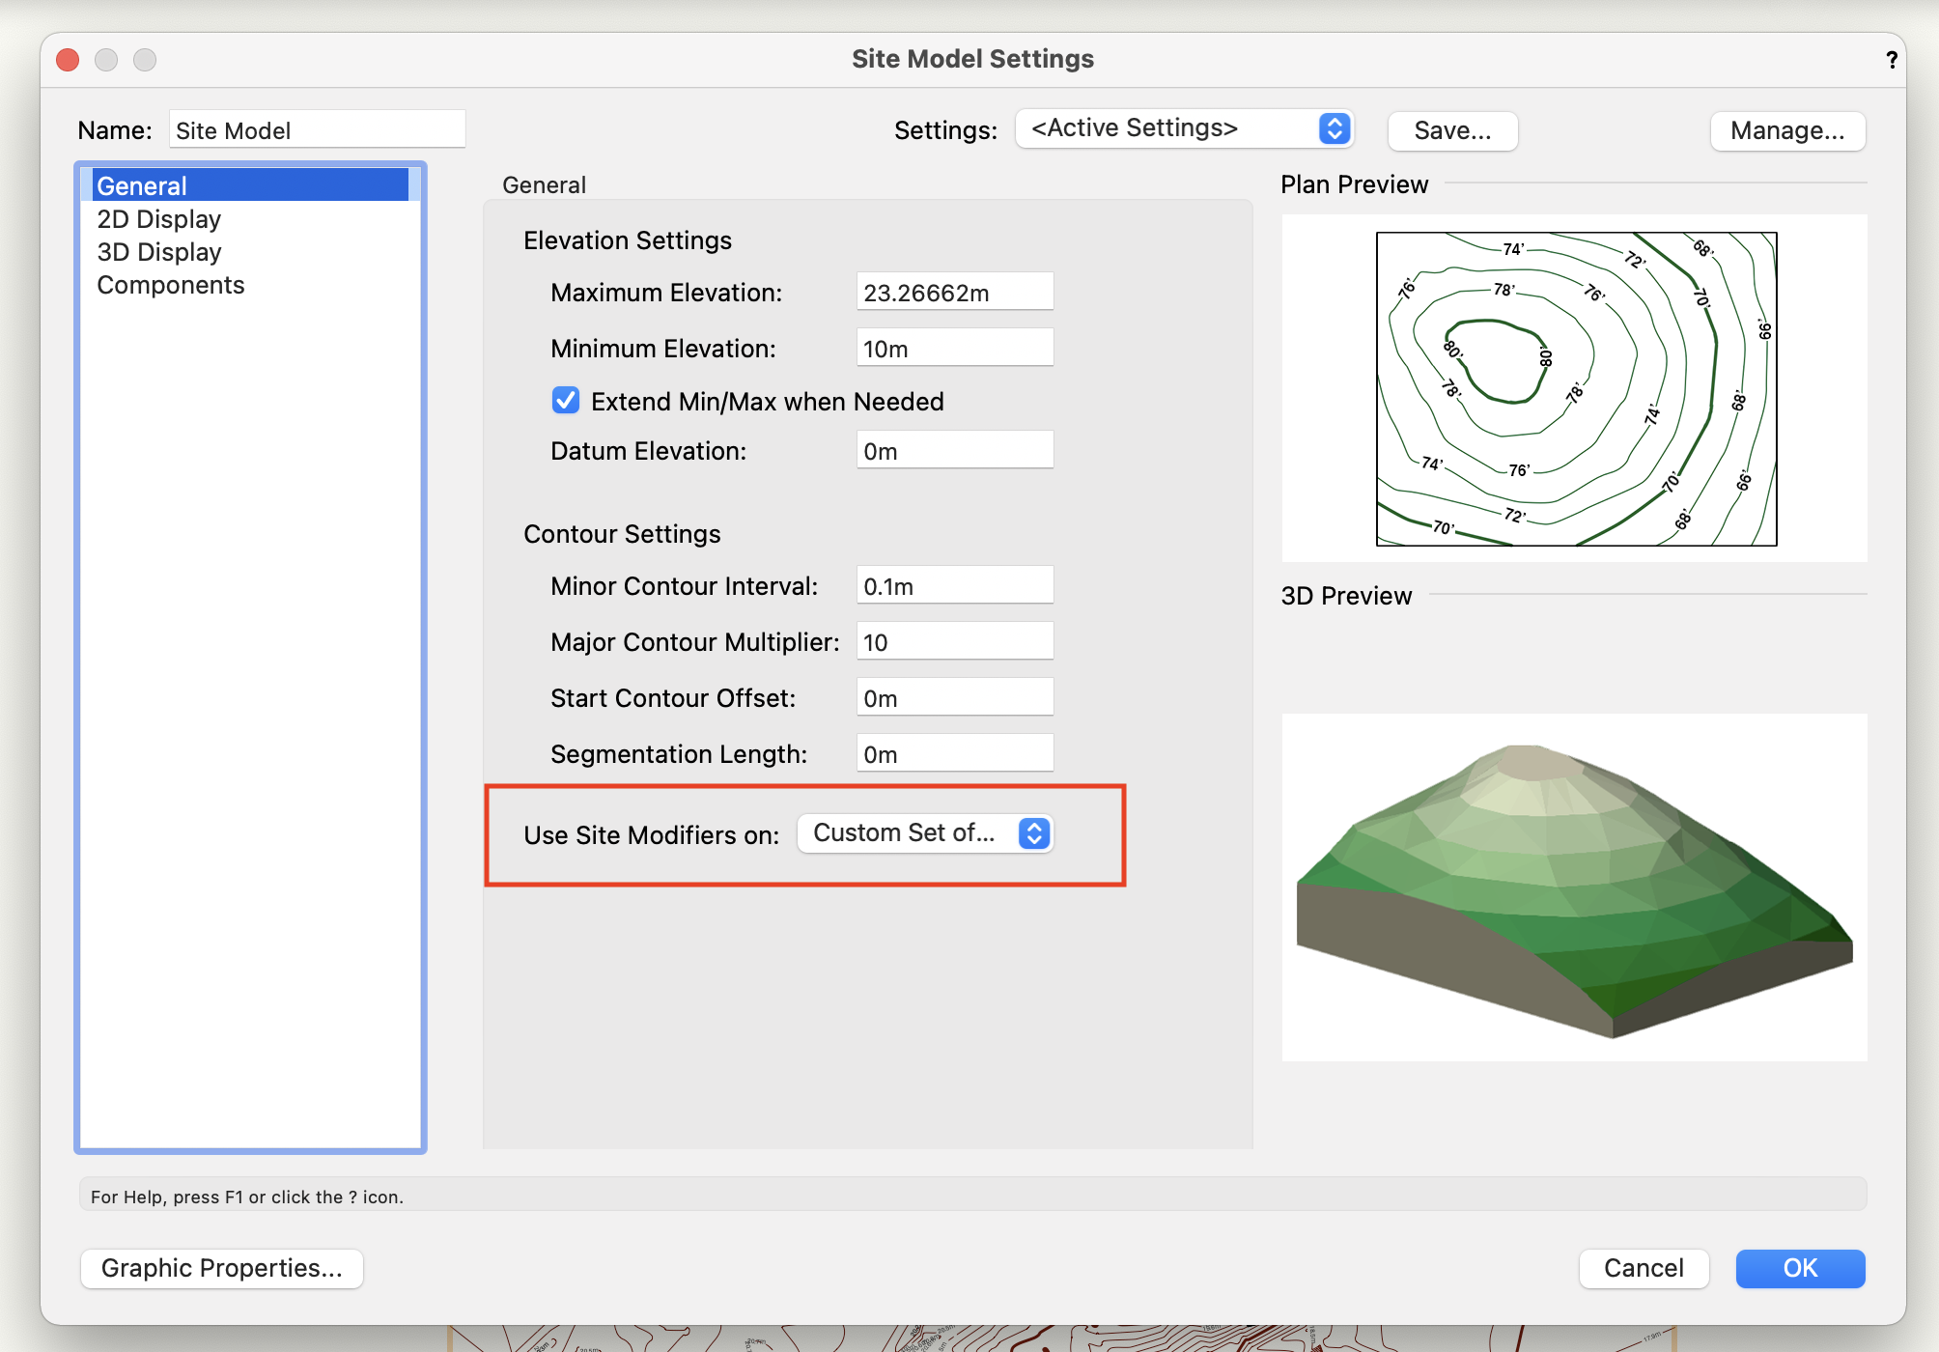Click the 3D Preview terrain thumbnail
Image resolution: width=1939 pixels, height=1352 pixels.
pyautogui.click(x=1573, y=888)
